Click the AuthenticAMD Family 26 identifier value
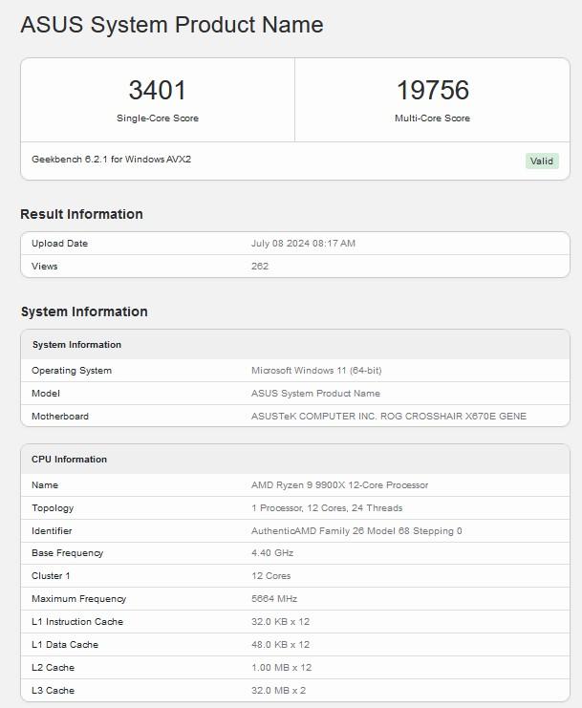The height and width of the screenshot is (708, 582). click(x=356, y=531)
